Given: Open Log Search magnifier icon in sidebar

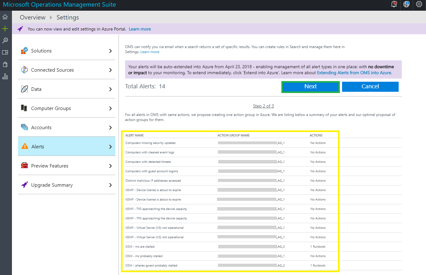Looking at the screenshot, I should pos(5,41).
